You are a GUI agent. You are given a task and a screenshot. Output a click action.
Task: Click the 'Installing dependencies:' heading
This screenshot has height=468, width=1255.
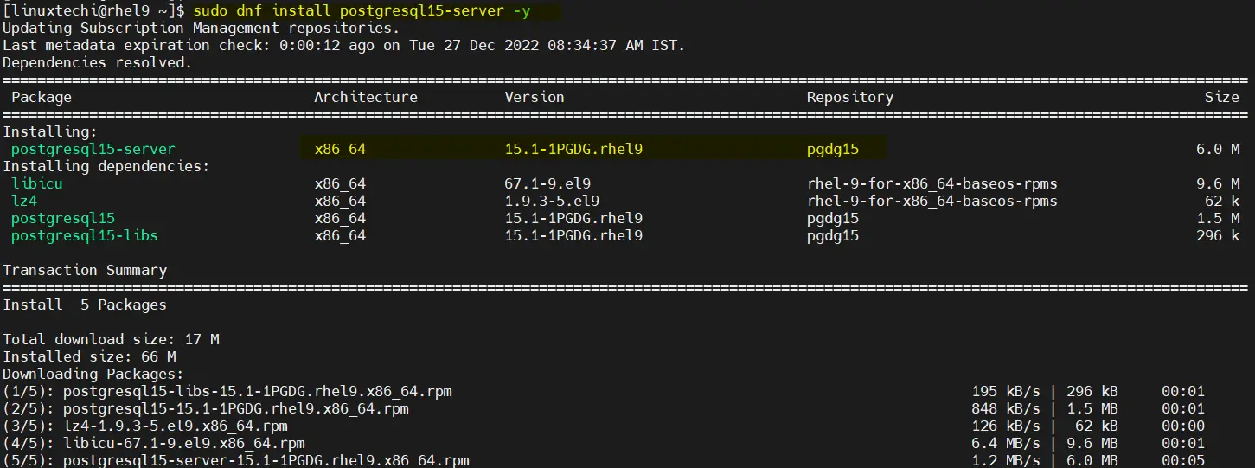(x=106, y=166)
